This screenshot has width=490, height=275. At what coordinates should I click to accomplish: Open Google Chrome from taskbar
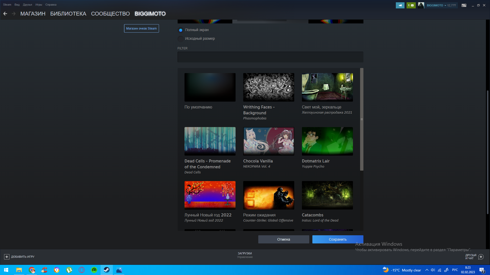point(32,270)
